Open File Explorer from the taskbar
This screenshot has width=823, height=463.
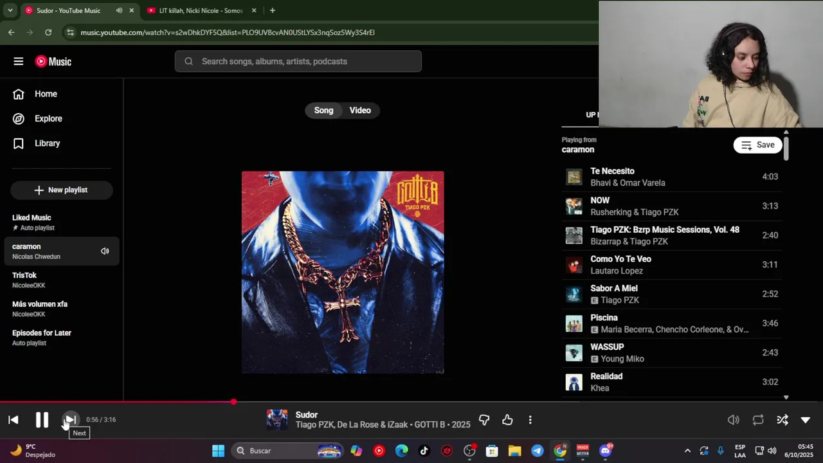(x=514, y=451)
